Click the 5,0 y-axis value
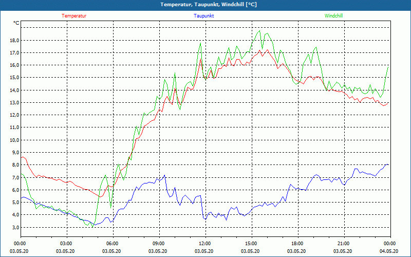The height and width of the screenshot is (257, 411). click(x=14, y=203)
